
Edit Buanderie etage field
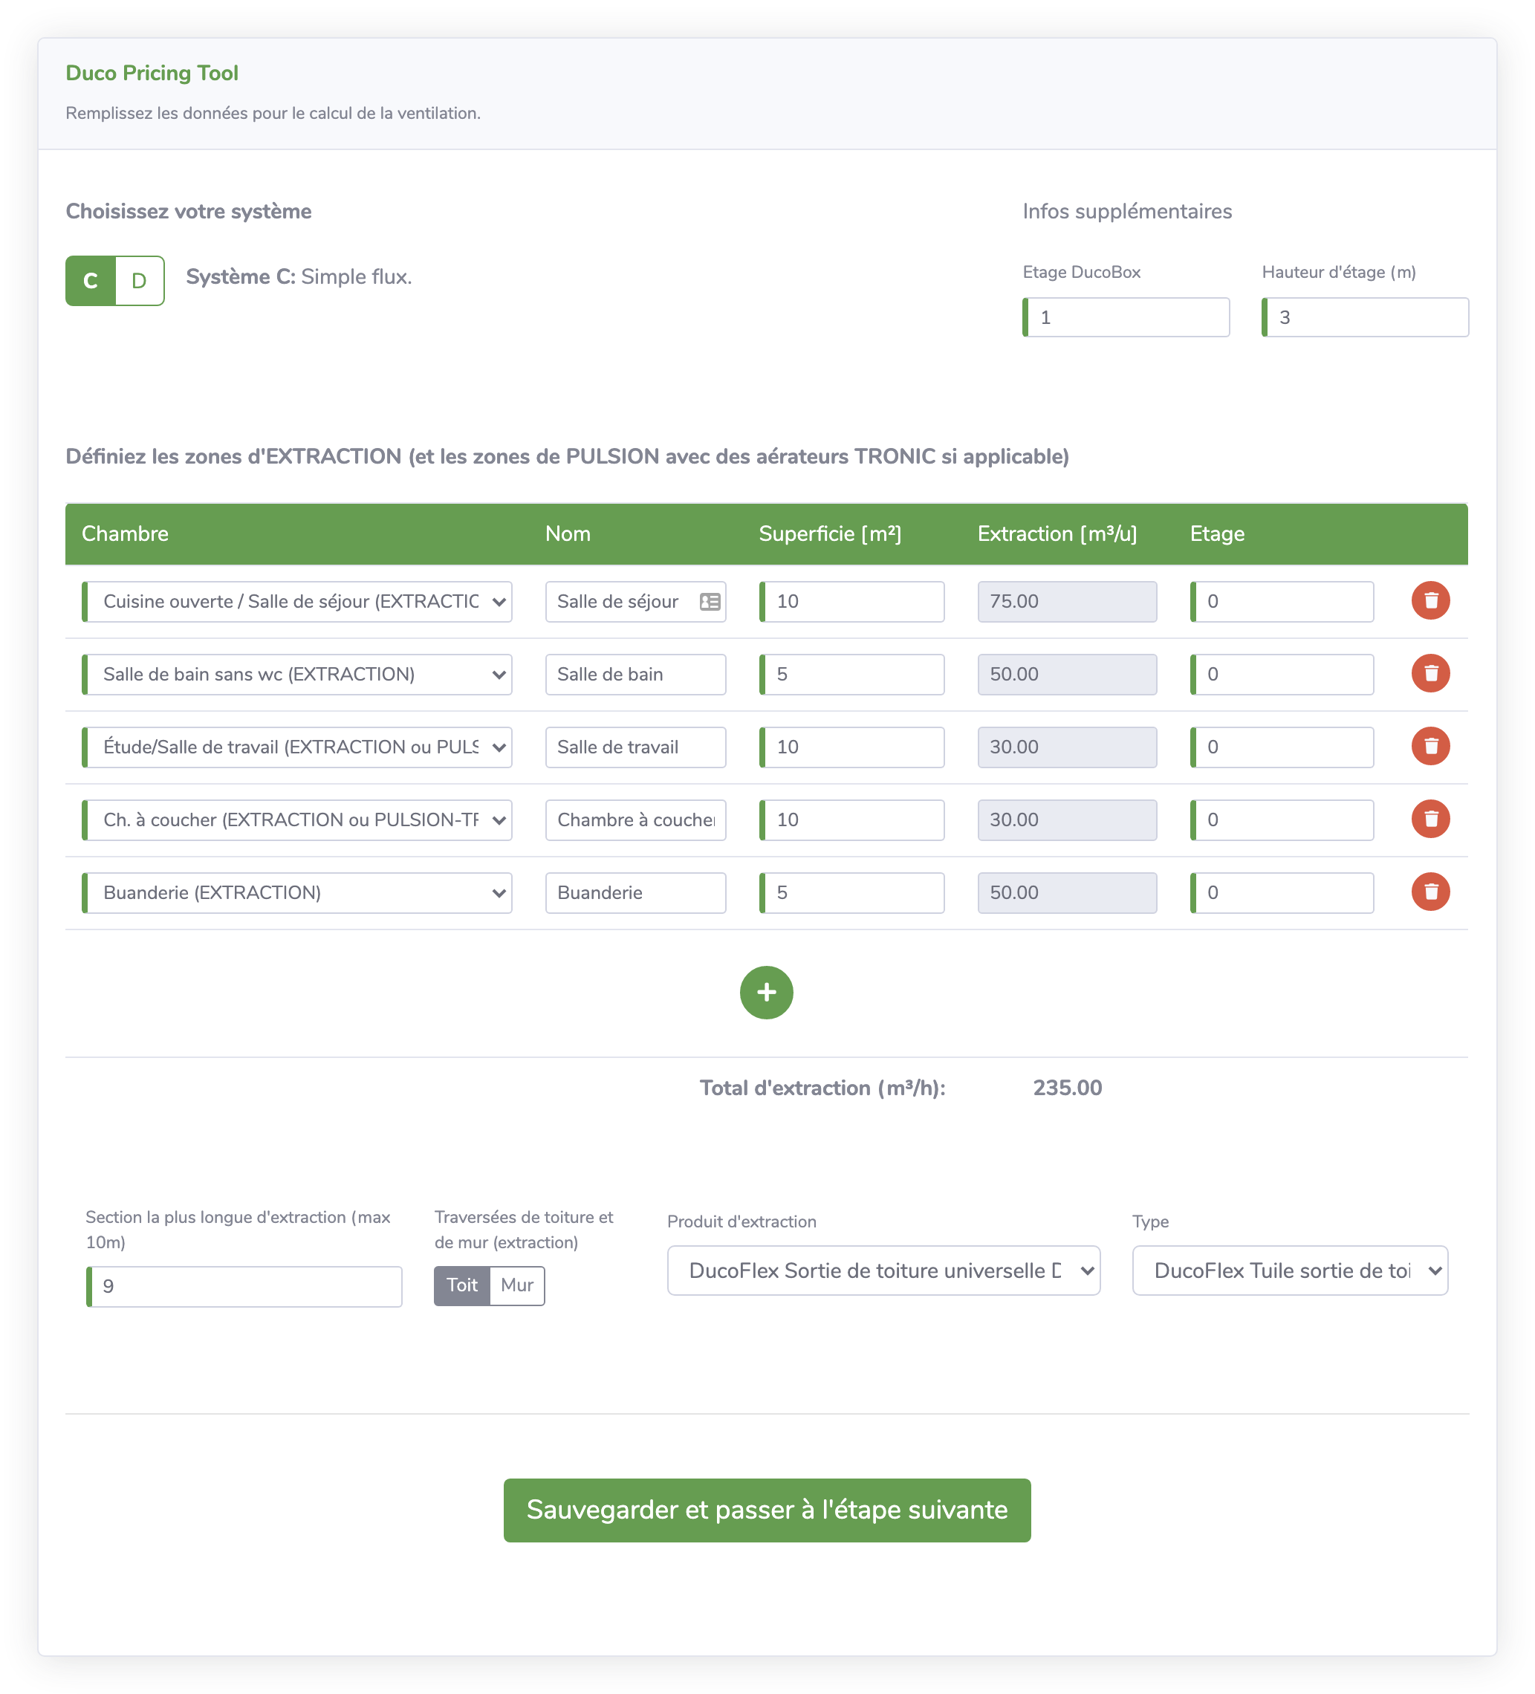(x=1282, y=893)
